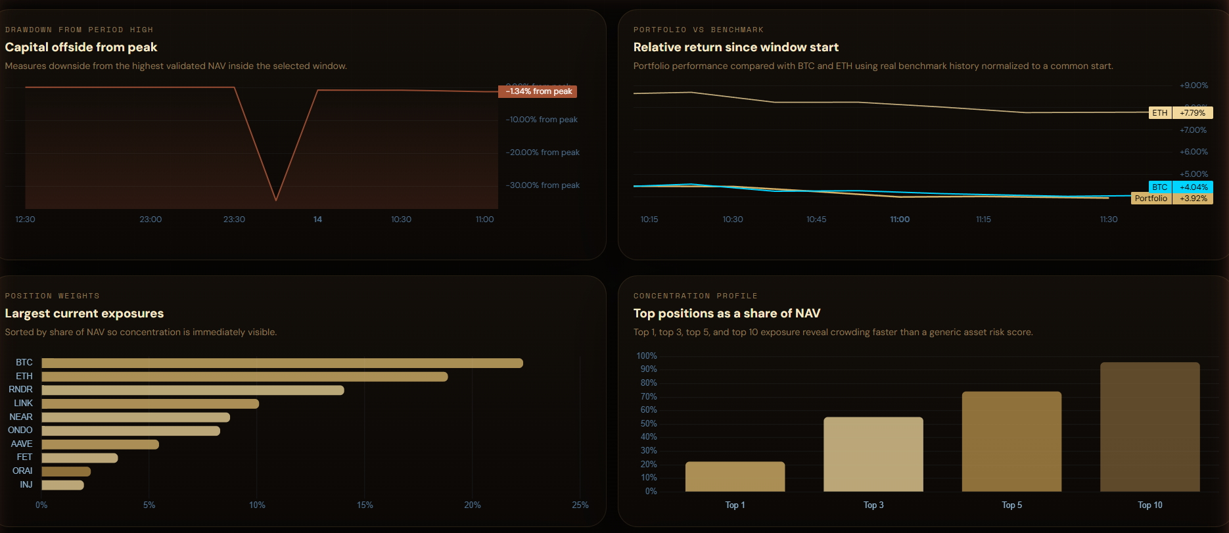Click the RNDR exposure bar
1229x533 pixels.
pyautogui.click(x=193, y=390)
